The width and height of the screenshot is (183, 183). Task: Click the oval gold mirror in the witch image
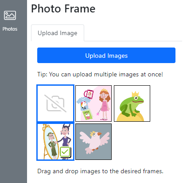(50, 142)
